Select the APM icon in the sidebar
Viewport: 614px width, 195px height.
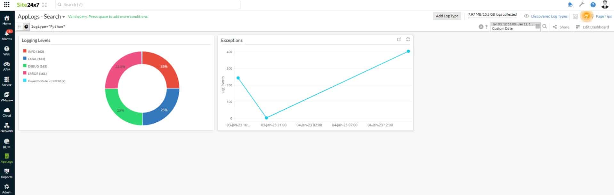click(7, 66)
